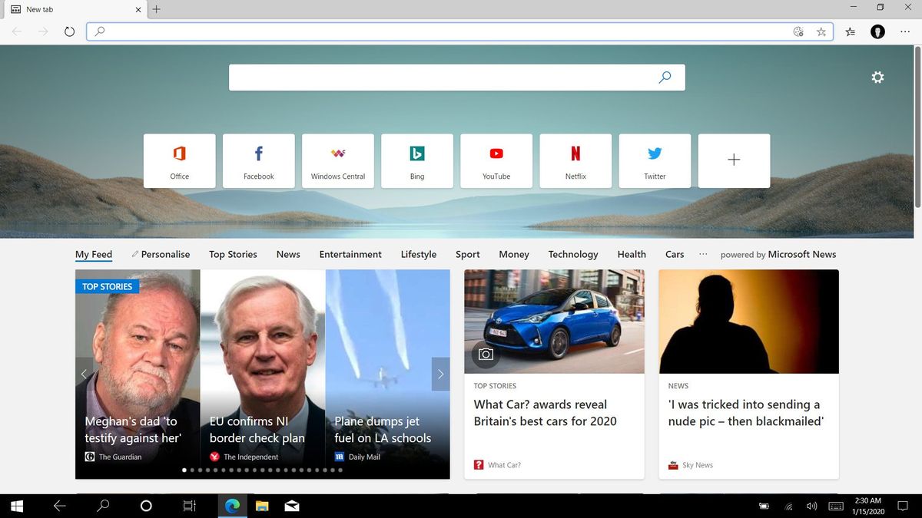
Task: Launch YouTube from the shortcut tiles
Action: coord(496,160)
